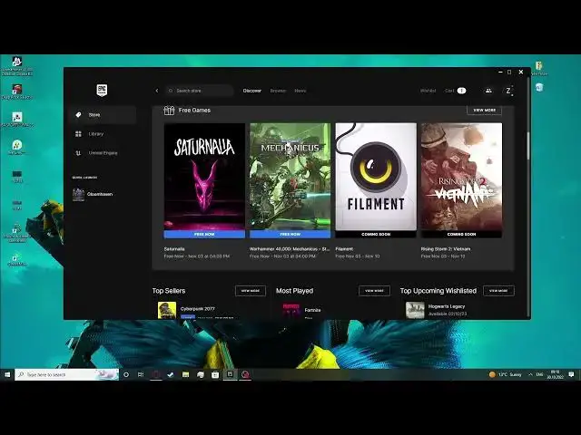The height and width of the screenshot is (435, 581).
Task: Click the gift icon beside Free Games
Action: coord(169,111)
